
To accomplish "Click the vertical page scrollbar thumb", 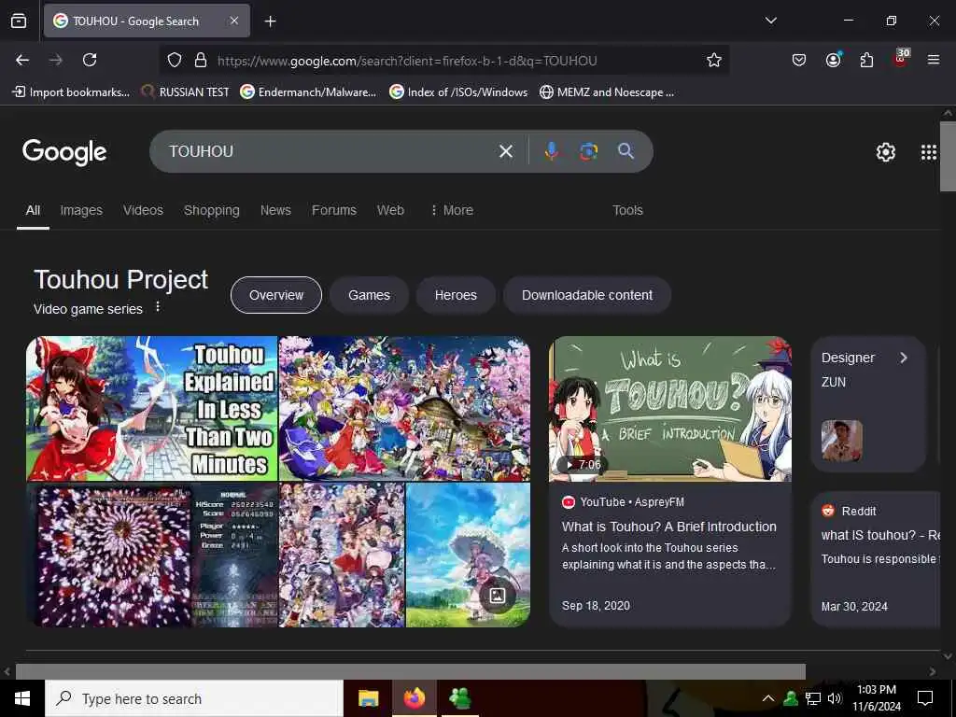I will click(x=948, y=157).
